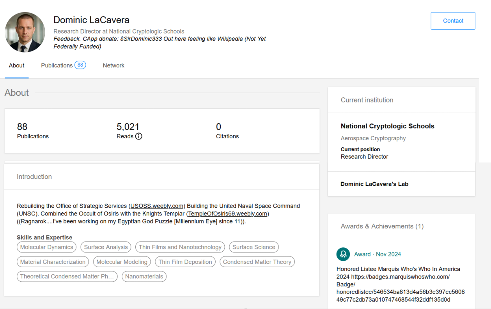Screen dimensions: 491x309
Task: Click the 5,021 reads count
Action: point(128,127)
